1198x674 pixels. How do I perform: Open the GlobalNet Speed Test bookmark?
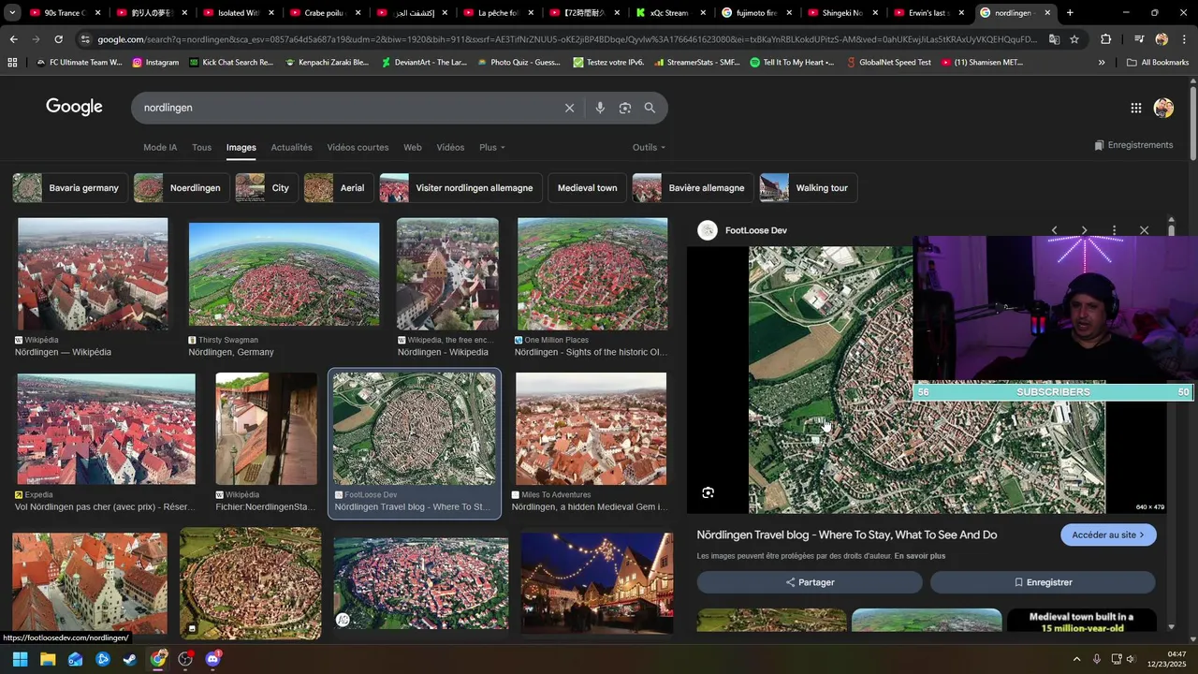click(x=888, y=62)
